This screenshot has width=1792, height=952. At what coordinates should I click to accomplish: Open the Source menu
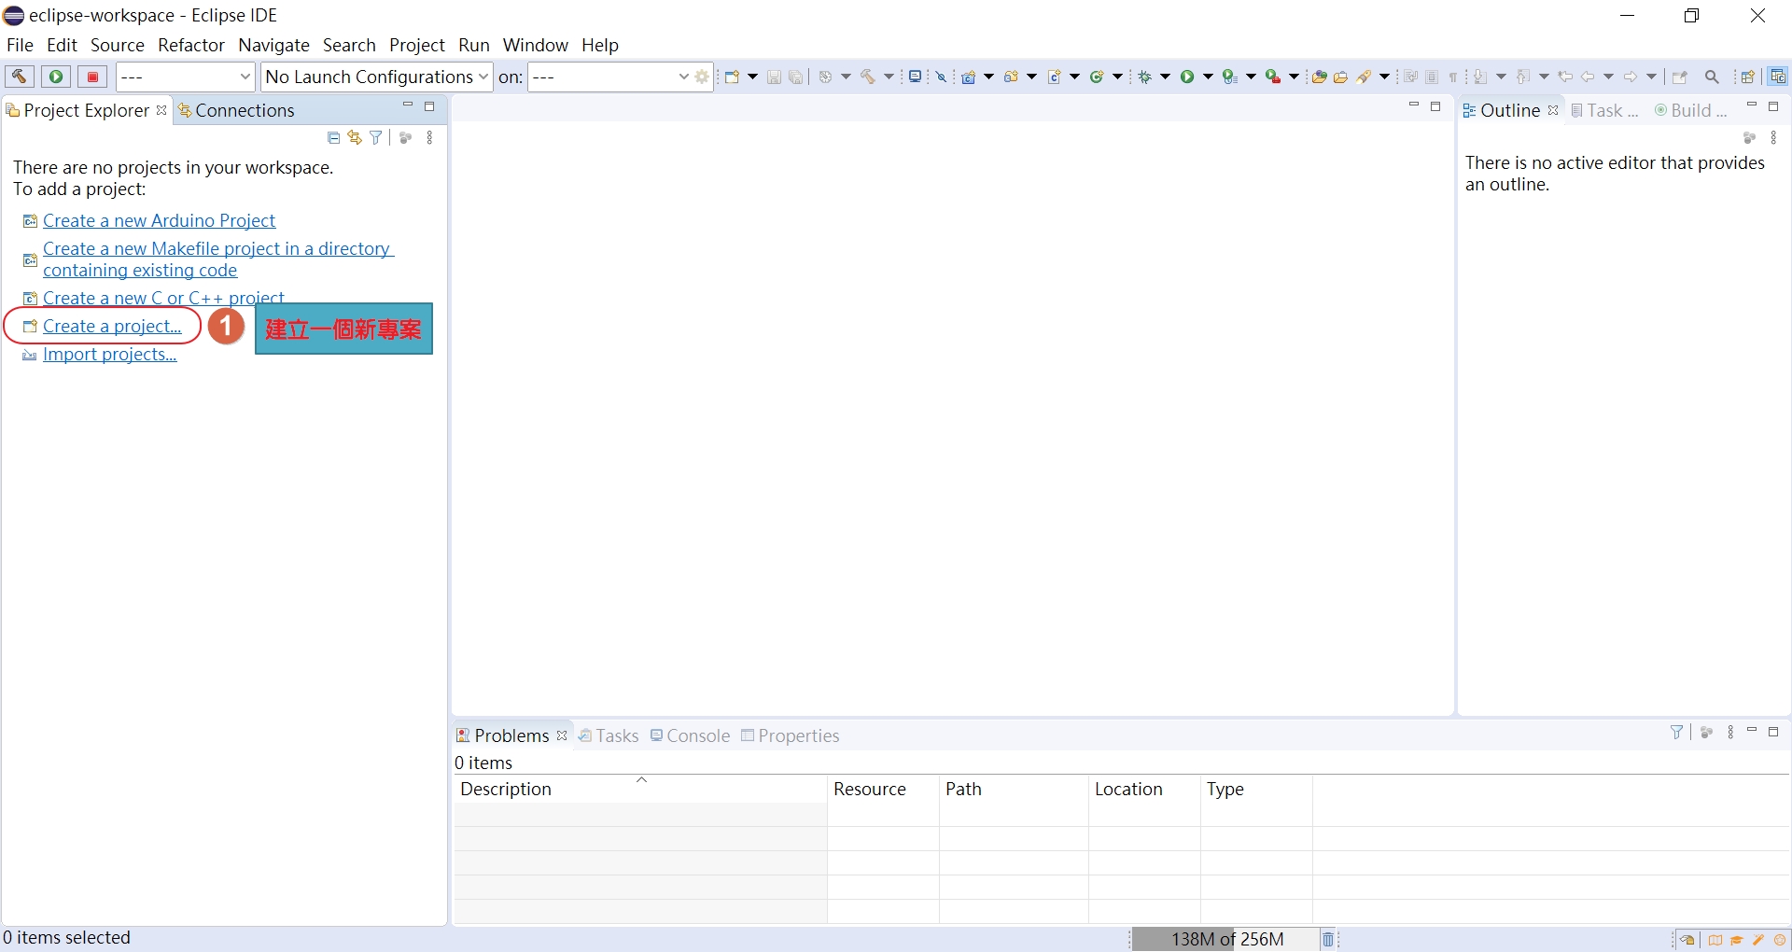[x=118, y=45]
